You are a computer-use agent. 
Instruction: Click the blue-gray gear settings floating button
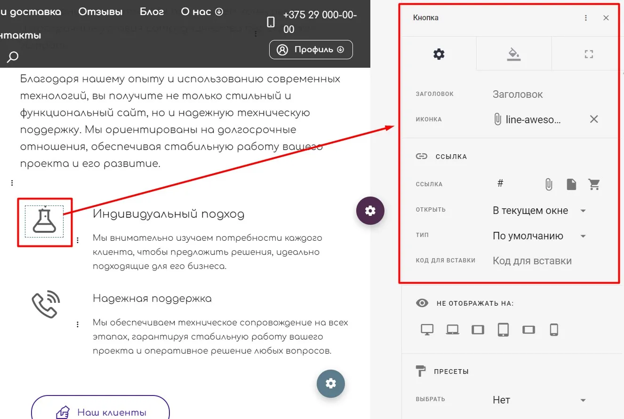pos(331,383)
